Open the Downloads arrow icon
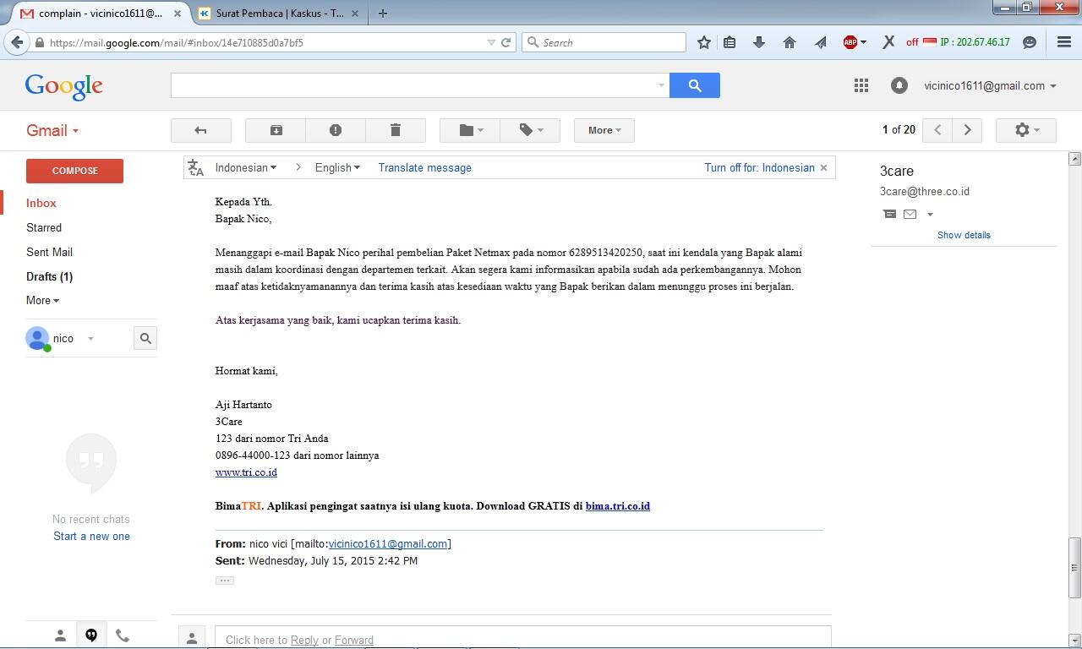The height and width of the screenshot is (649, 1082). (x=758, y=42)
